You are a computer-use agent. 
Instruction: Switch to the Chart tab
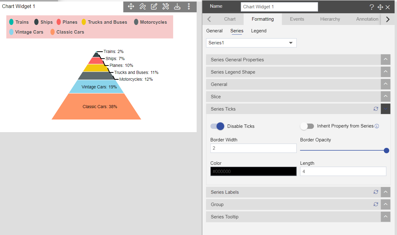click(x=230, y=19)
